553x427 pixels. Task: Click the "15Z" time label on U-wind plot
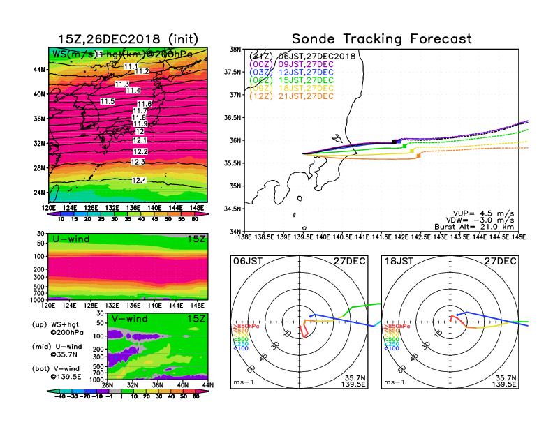pos(196,239)
